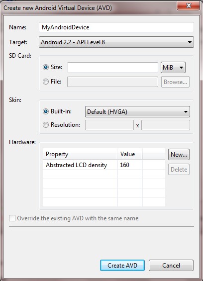Screen dimensions: 203x281
Task: Select the Abstracted LCD density row
Action: tap(104, 165)
